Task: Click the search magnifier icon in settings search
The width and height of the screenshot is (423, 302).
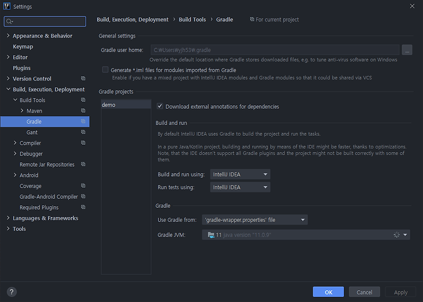Action: pyautogui.click(x=9, y=21)
